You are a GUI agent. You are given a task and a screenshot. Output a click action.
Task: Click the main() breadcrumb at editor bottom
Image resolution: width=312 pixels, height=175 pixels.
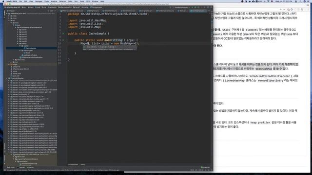(83, 165)
